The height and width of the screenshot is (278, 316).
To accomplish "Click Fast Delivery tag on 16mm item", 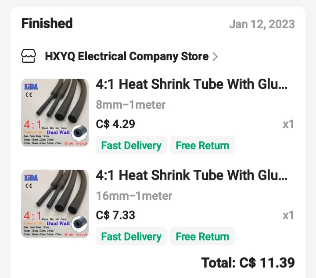I will [131, 237].
